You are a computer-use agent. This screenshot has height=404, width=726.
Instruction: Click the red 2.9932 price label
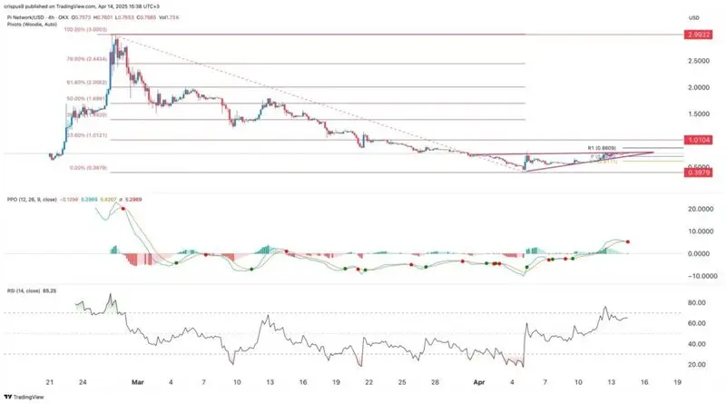[x=698, y=34]
